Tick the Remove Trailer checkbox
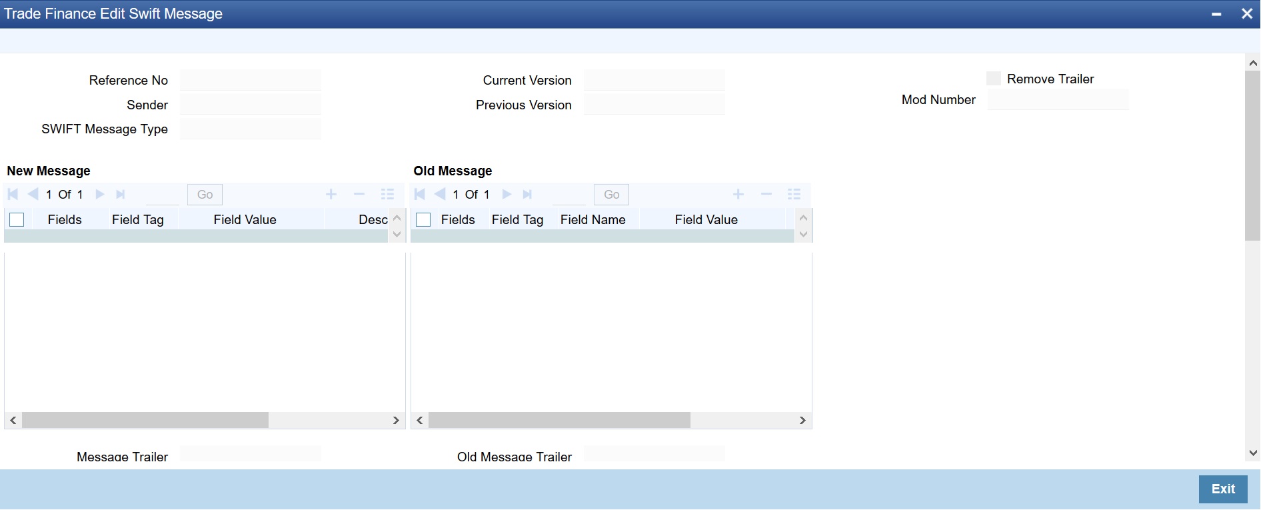The image size is (1261, 510). coord(994,79)
